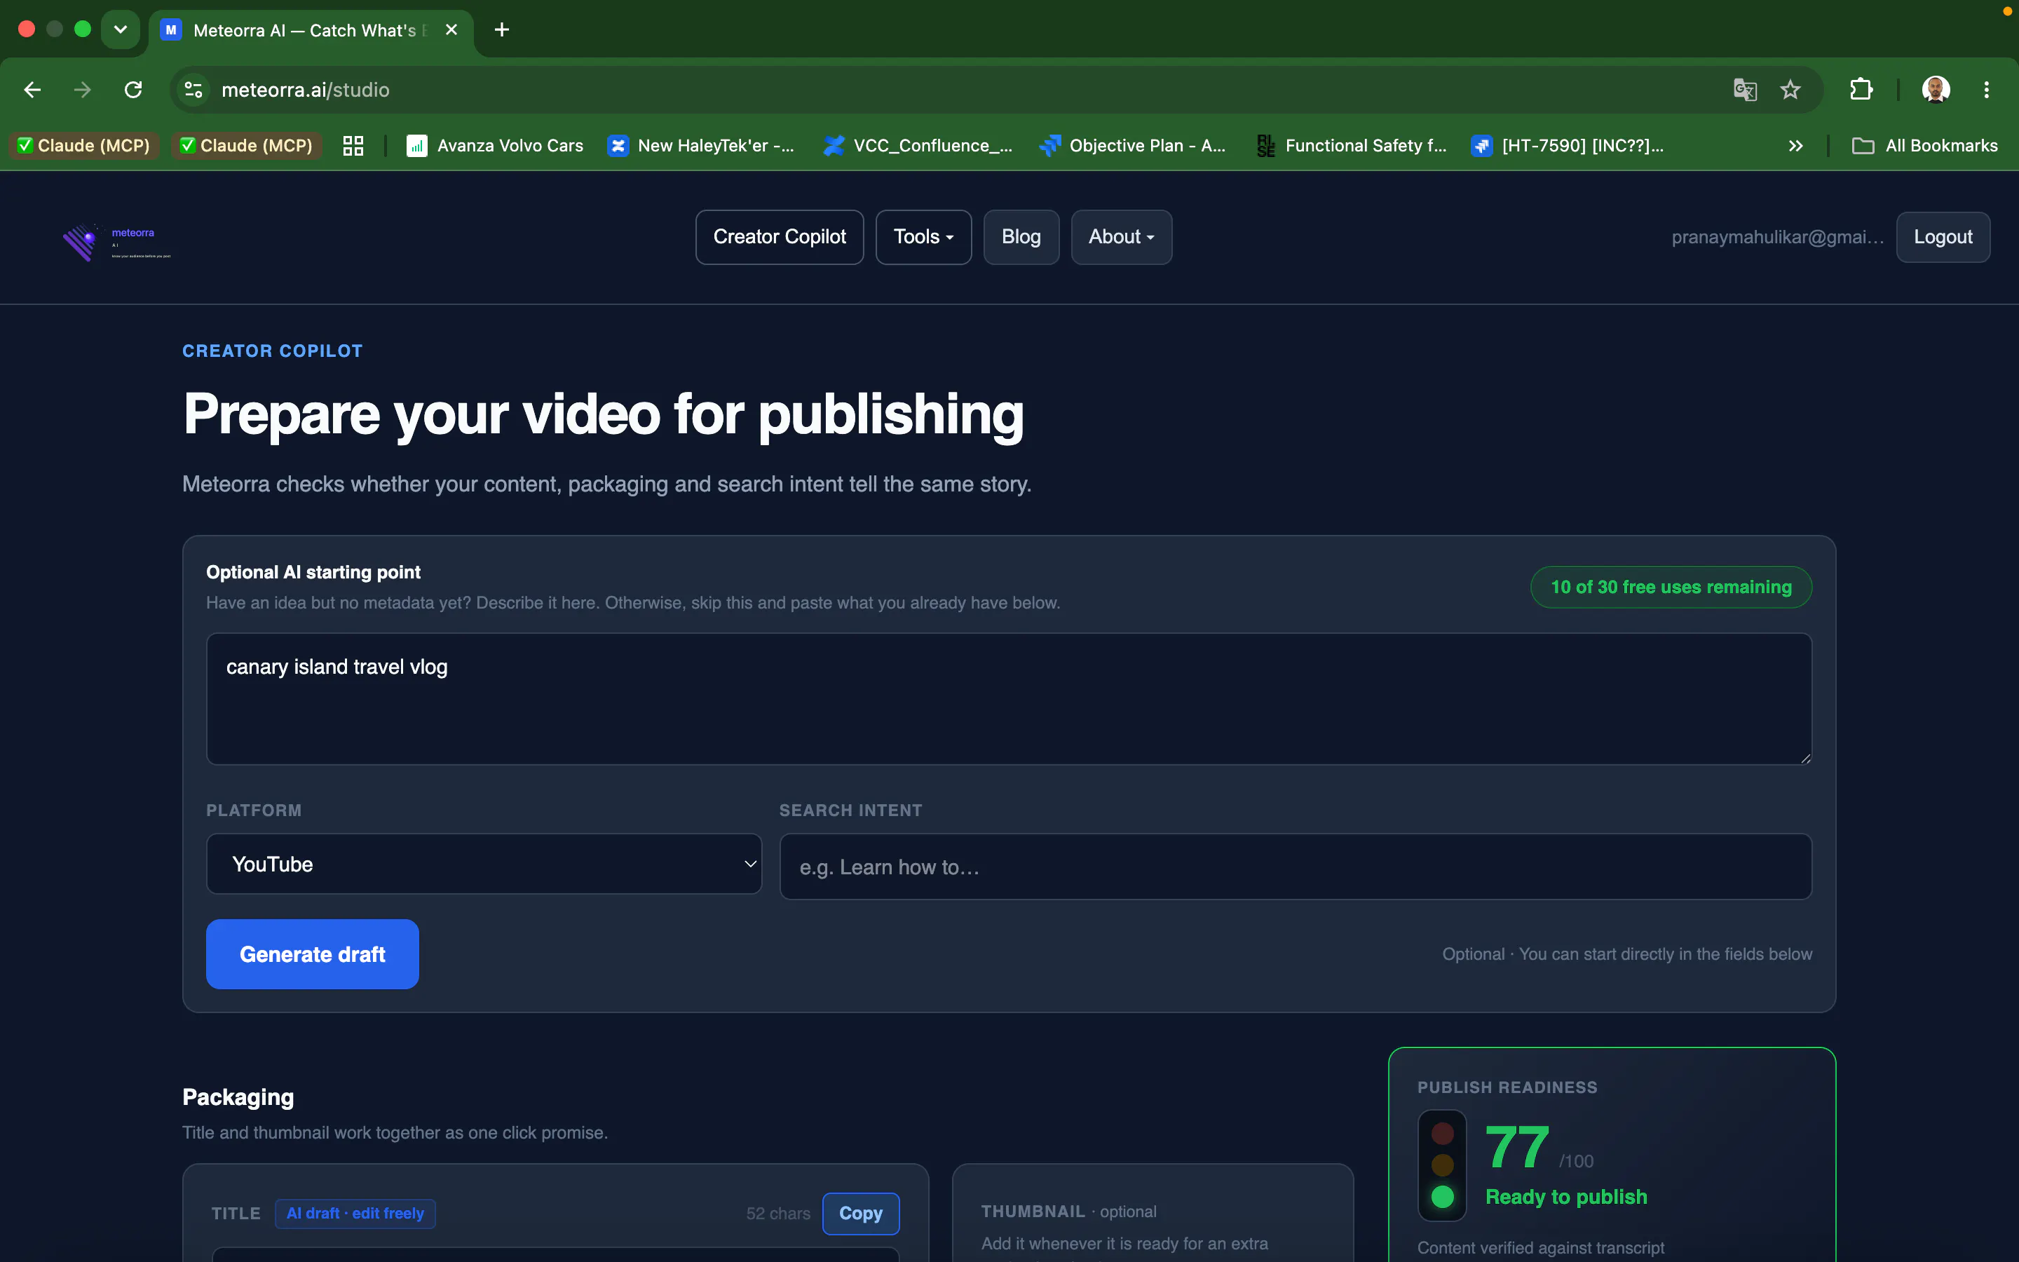Click the CREATOR COPILOT heading label

tap(273, 351)
